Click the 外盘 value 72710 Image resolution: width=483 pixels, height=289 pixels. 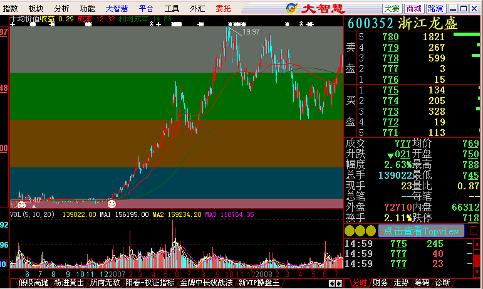pyautogui.click(x=398, y=207)
